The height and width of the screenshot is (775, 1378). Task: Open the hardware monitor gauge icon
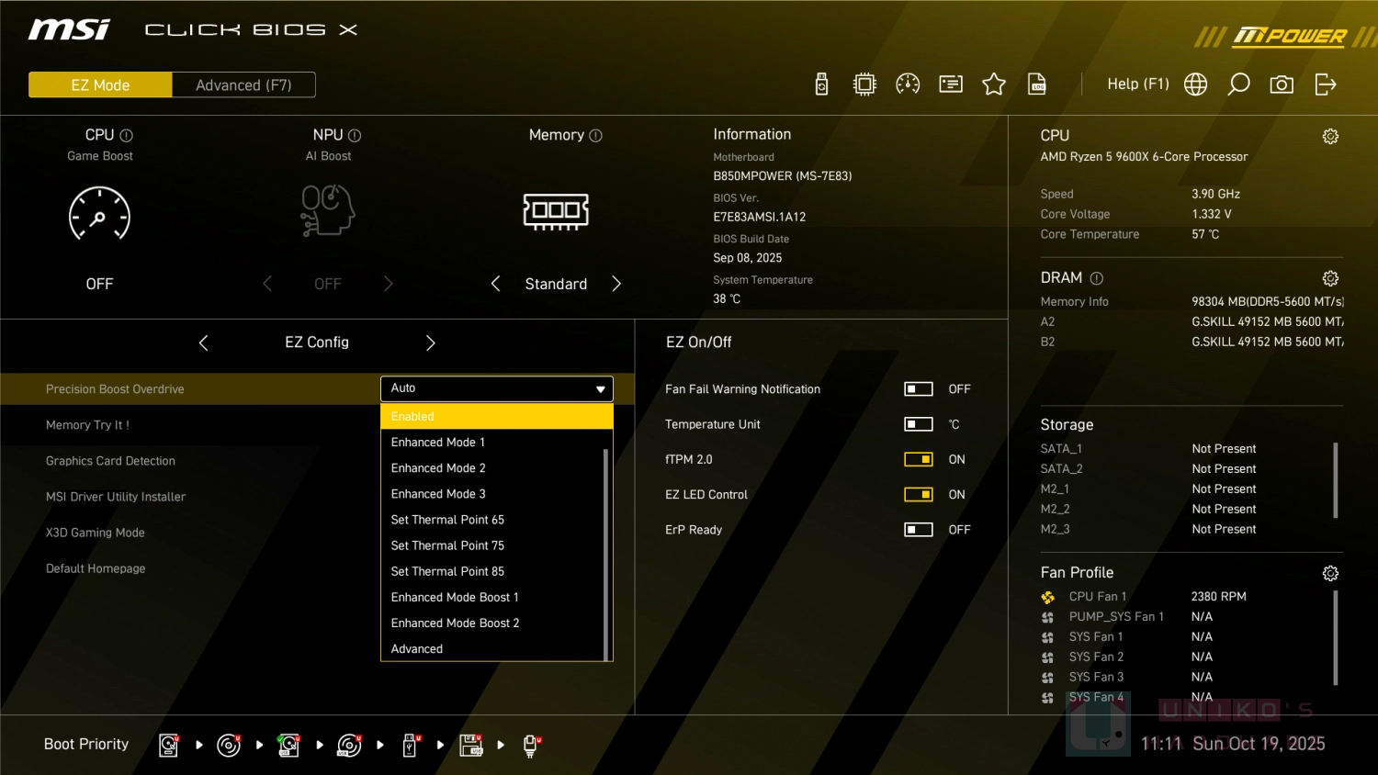(x=908, y=84)
